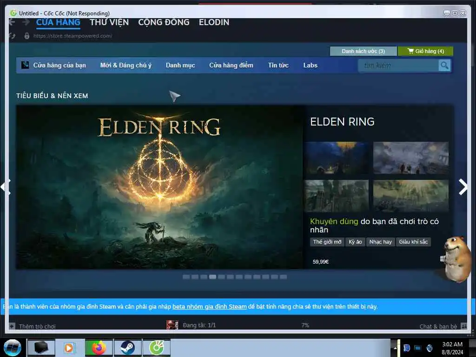Click the back navigation arrow

pyautogui.click(x=12, y=22)
